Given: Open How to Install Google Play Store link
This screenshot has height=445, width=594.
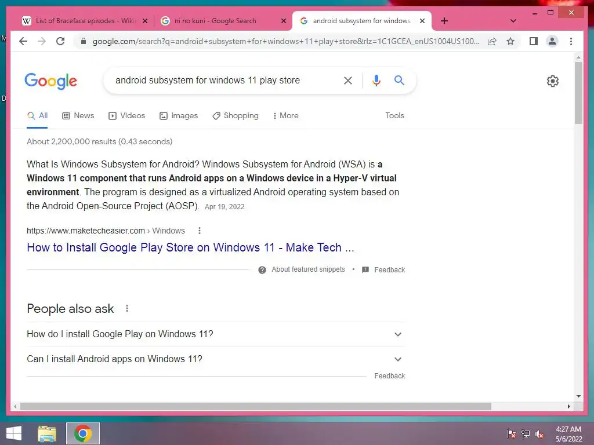Looking at the screenshot, I should [x=190, y=247].
